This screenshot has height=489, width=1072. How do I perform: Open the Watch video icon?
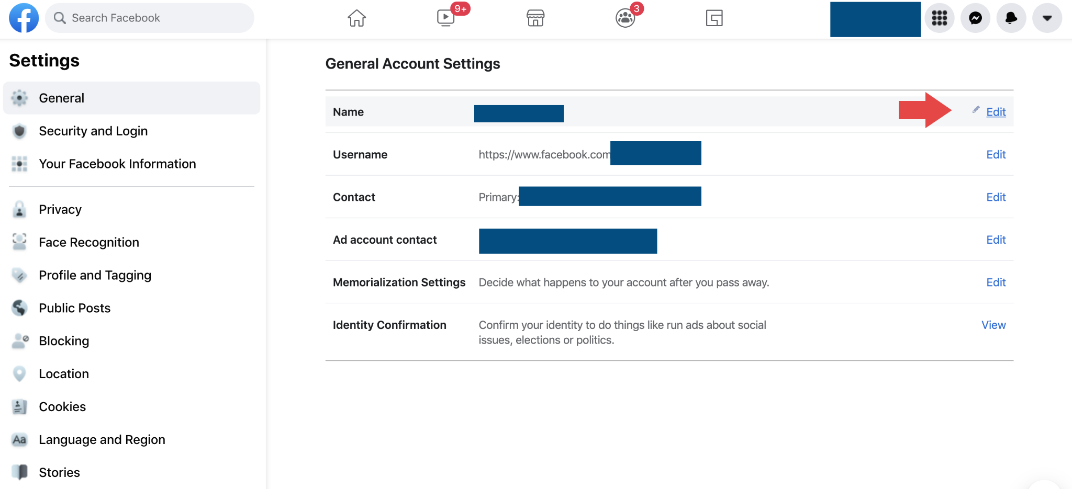445,18
